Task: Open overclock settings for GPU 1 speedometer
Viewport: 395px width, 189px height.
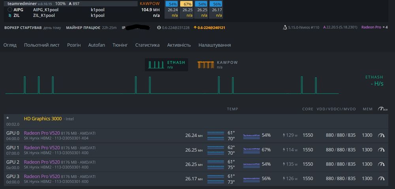Action: 381,150
